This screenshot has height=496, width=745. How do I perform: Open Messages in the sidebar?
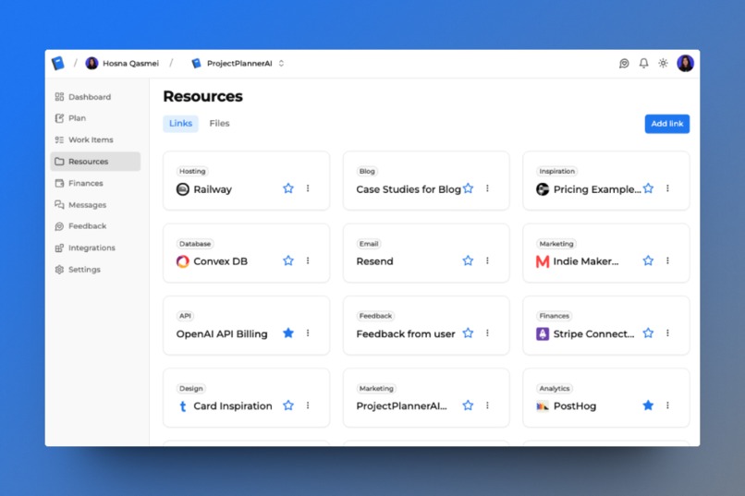pos(95,204)
